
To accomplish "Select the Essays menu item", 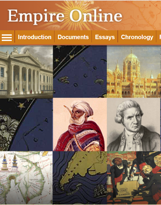I will click(x=105, y=37).
